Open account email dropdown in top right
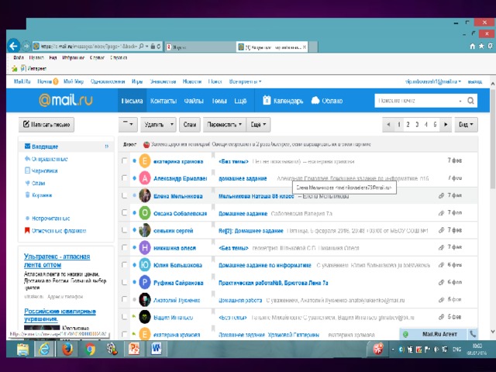This screenshot has width=496, height=372. coord(433,81)
